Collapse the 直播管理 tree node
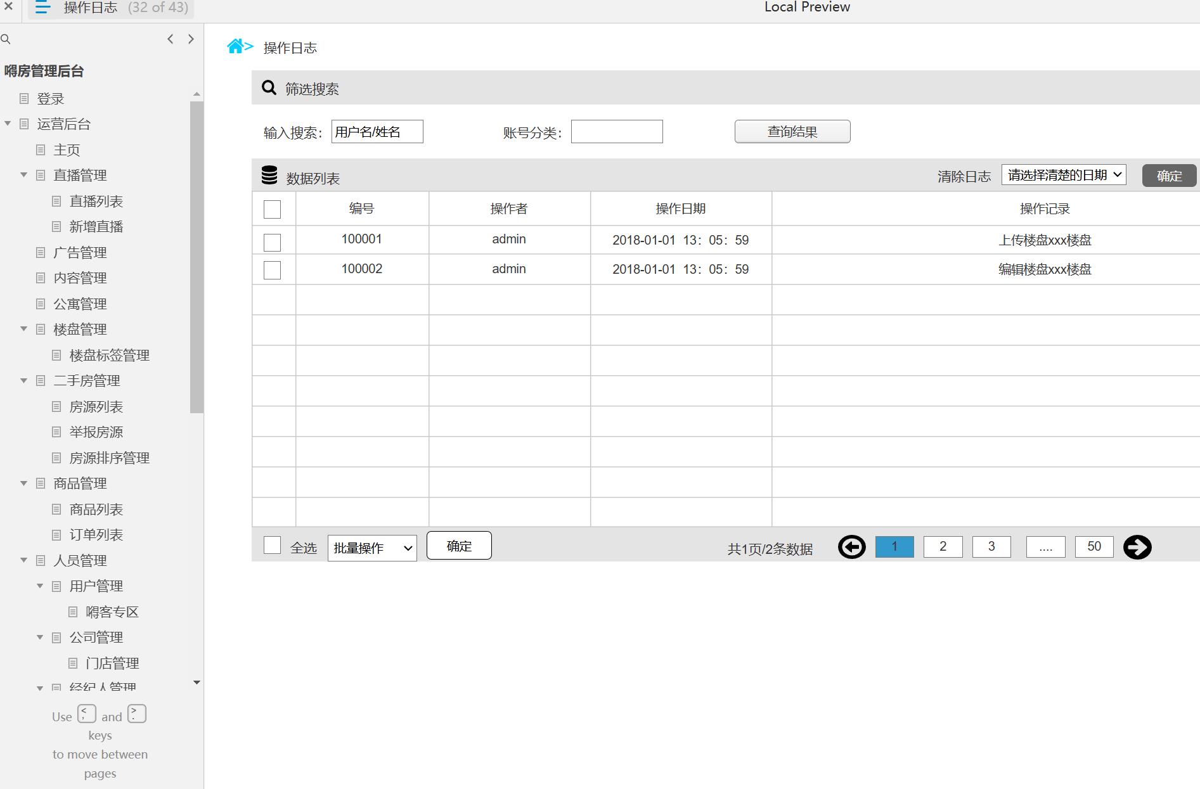1200x789 pixels. coord(24,175)
